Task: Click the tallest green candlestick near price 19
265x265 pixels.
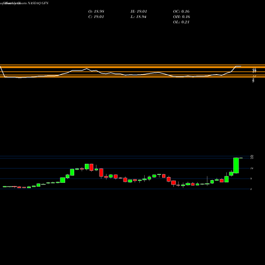Action: point(236,165)
